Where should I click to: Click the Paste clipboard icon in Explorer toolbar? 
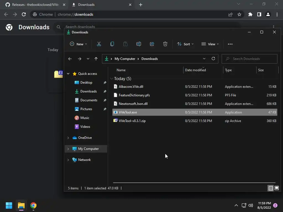tap(125, 44)
